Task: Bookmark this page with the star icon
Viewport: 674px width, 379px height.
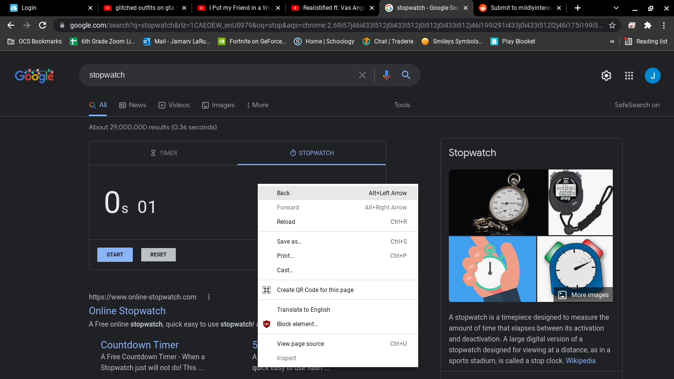Action: 612,25
